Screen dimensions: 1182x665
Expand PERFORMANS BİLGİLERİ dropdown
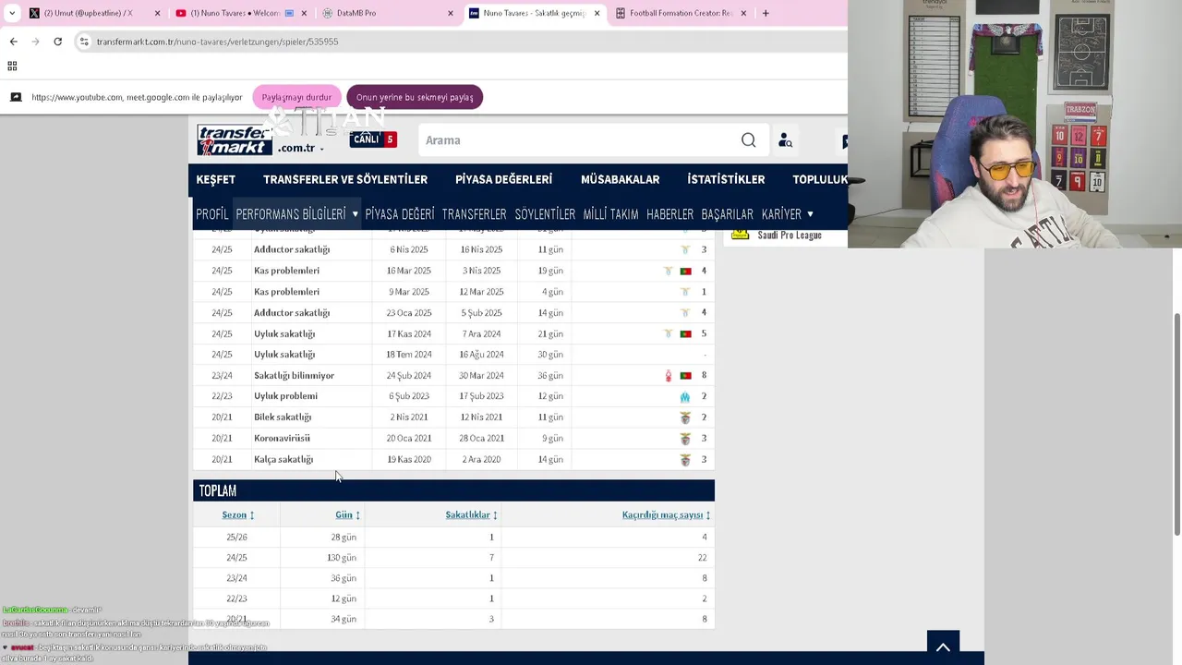296,214
